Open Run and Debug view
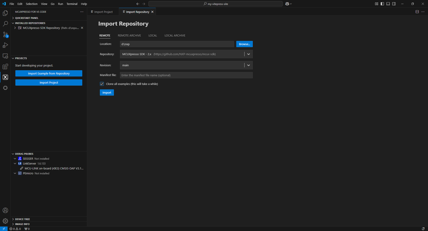 tap(5, 45)
